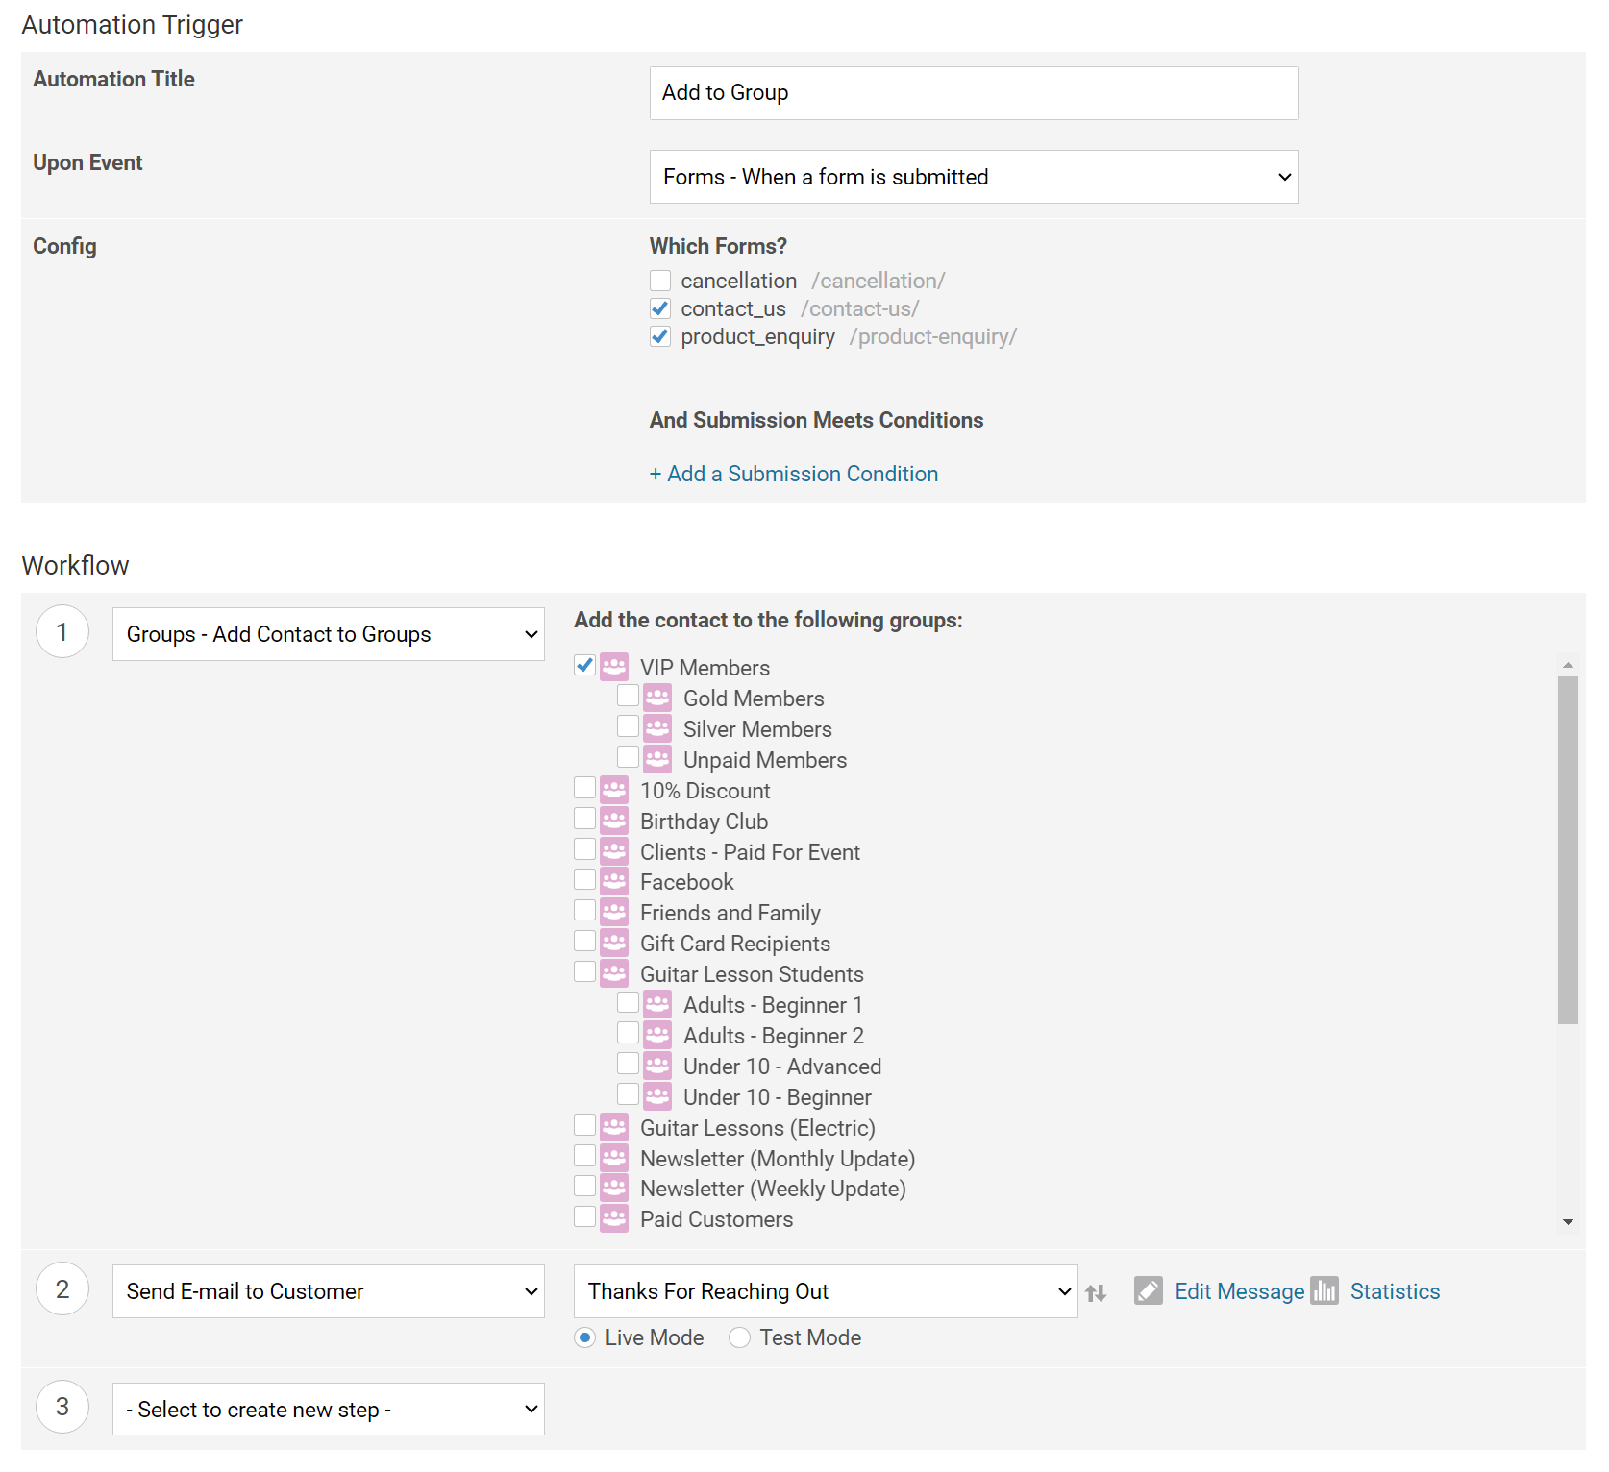This screenshot has height=1472, width=1609.
Task: Click Add a Submission Condition link
Action: coord(794,474)
